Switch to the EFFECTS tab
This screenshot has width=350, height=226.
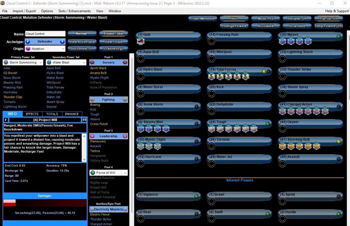click(x=32, y=114)
